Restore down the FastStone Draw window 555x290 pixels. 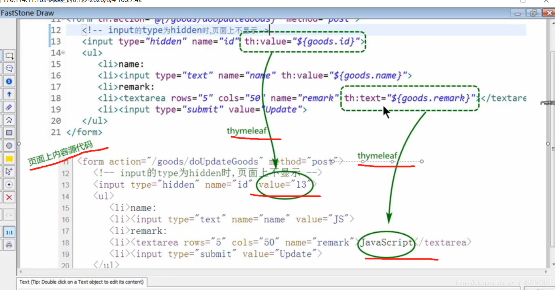[x=533, y=13]
